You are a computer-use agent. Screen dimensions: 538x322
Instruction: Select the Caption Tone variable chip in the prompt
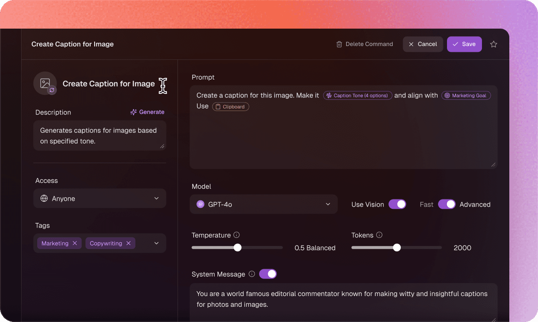(x=357, y=95)
